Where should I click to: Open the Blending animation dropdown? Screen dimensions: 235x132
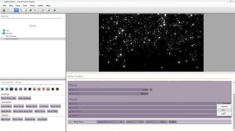pos(144,94)
